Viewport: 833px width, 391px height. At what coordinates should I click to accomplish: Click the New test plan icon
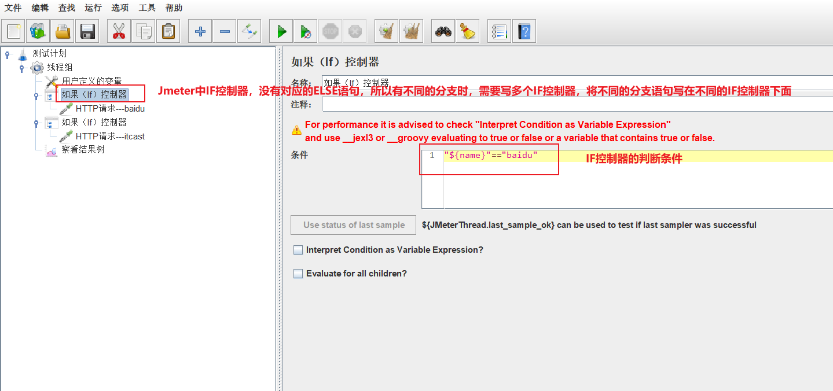click(x=14, y=31)
